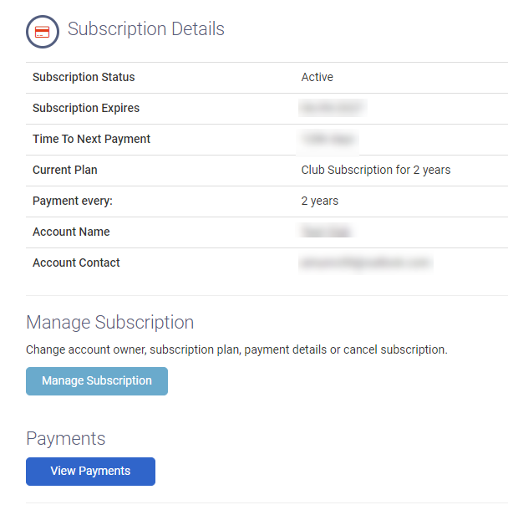Click the blurred account contact email
Image resolution: width=508 pixels, height=505 pixels.
(366, 263)
